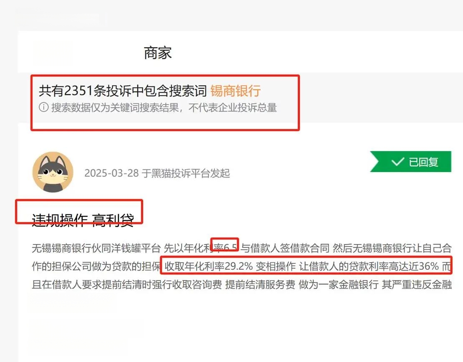Screen dimensions: 463x362
Task: Click the text 做为一家金融银行
Action: point(339,285)
